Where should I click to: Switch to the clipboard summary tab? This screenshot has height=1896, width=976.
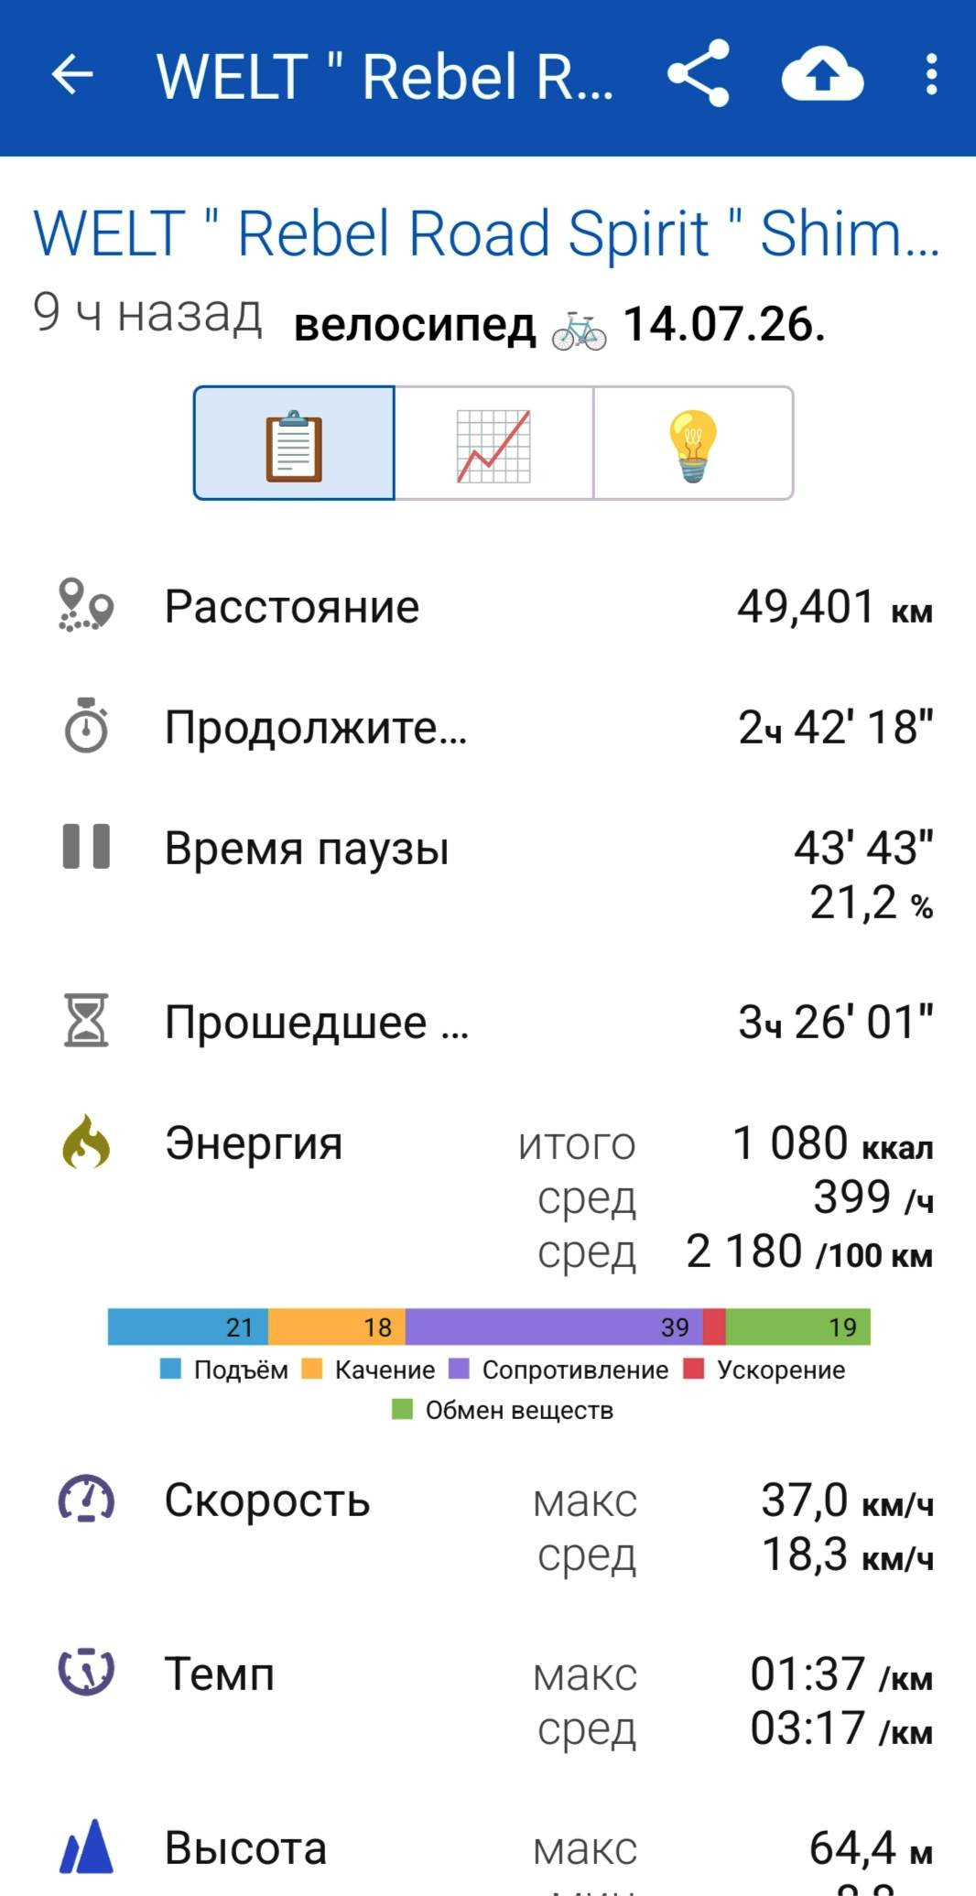coord(294,443)
